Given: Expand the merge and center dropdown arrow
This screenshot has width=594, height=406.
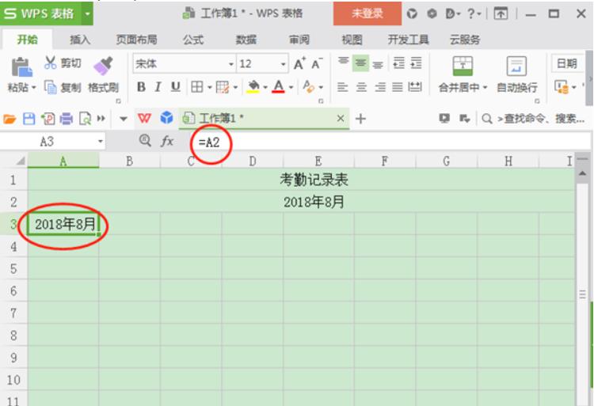Looking at the screenshot, I should 485,88.
